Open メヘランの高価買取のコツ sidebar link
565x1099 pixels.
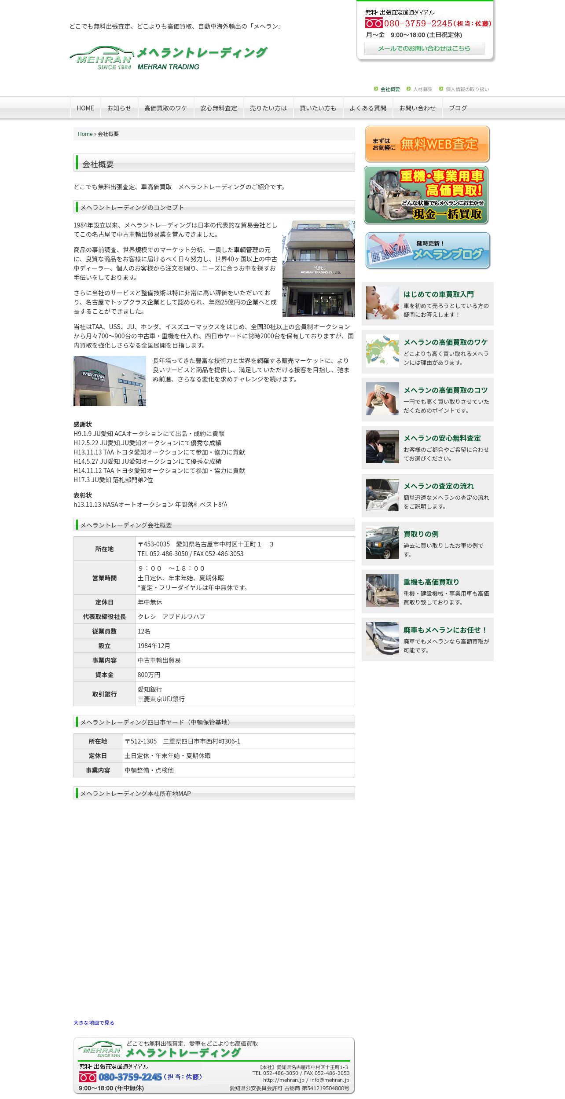tap(446, 390)
